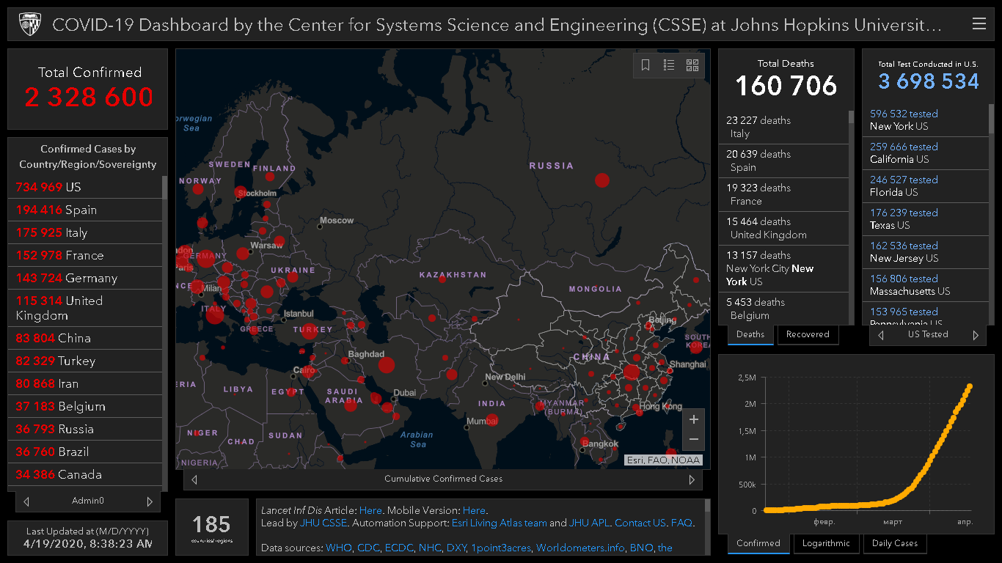The image size is (1002, 563).
Task: Open the JHU CSSE link
Action: [x=323, y=523]
